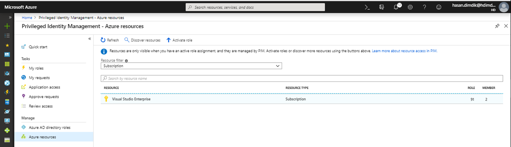Open portal Settings gear icon

(x=410, y=7)
